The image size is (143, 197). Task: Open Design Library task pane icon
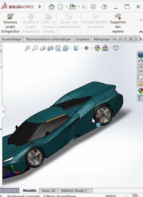pos(140,69)
